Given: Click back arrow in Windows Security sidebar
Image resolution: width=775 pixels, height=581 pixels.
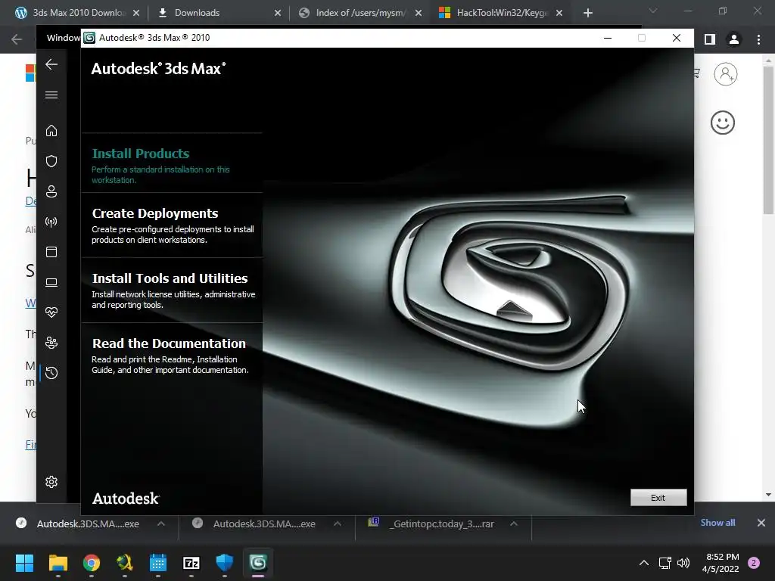Looking at the screenshot, I should pos(51,64).
